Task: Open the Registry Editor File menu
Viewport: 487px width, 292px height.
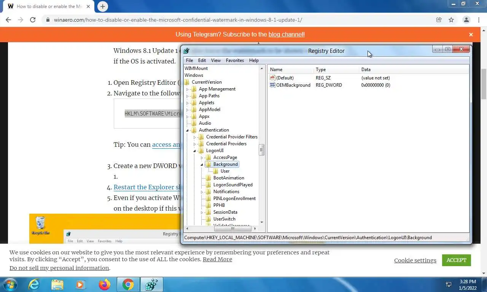Action: click(x=189, y=60)
